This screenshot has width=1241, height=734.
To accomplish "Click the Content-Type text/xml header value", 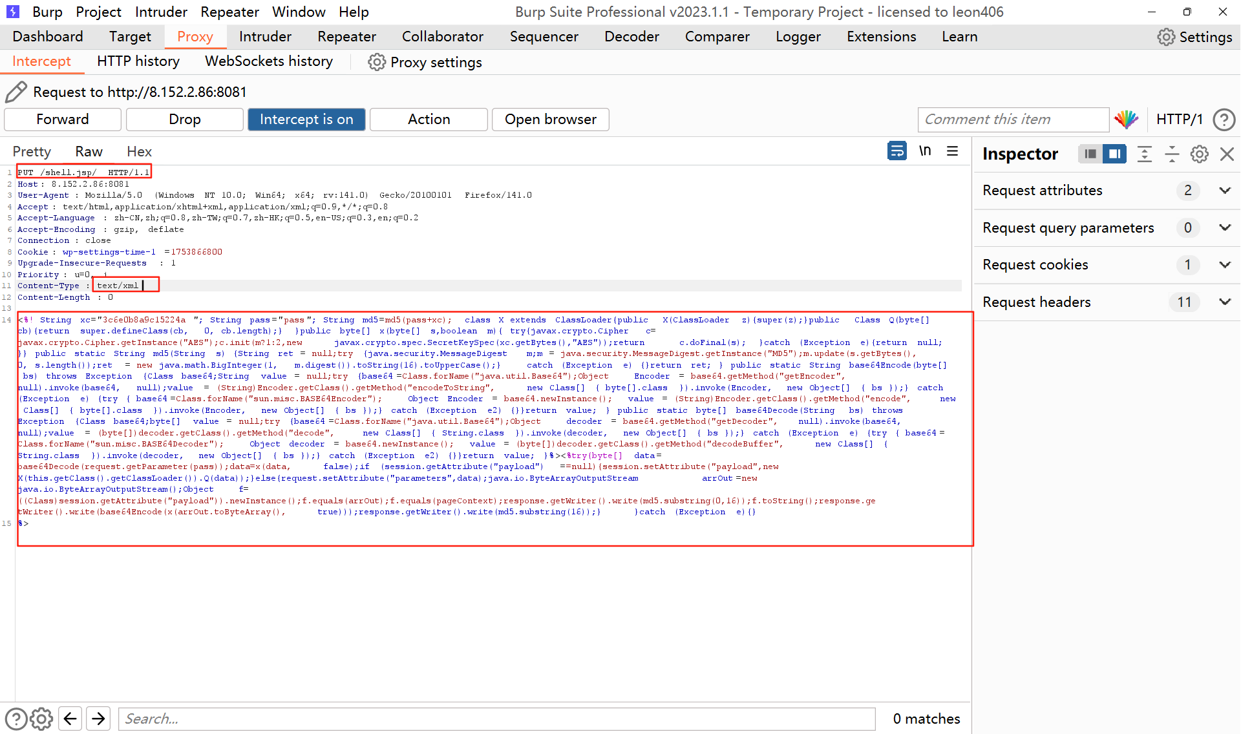I will tap(118, 286).
